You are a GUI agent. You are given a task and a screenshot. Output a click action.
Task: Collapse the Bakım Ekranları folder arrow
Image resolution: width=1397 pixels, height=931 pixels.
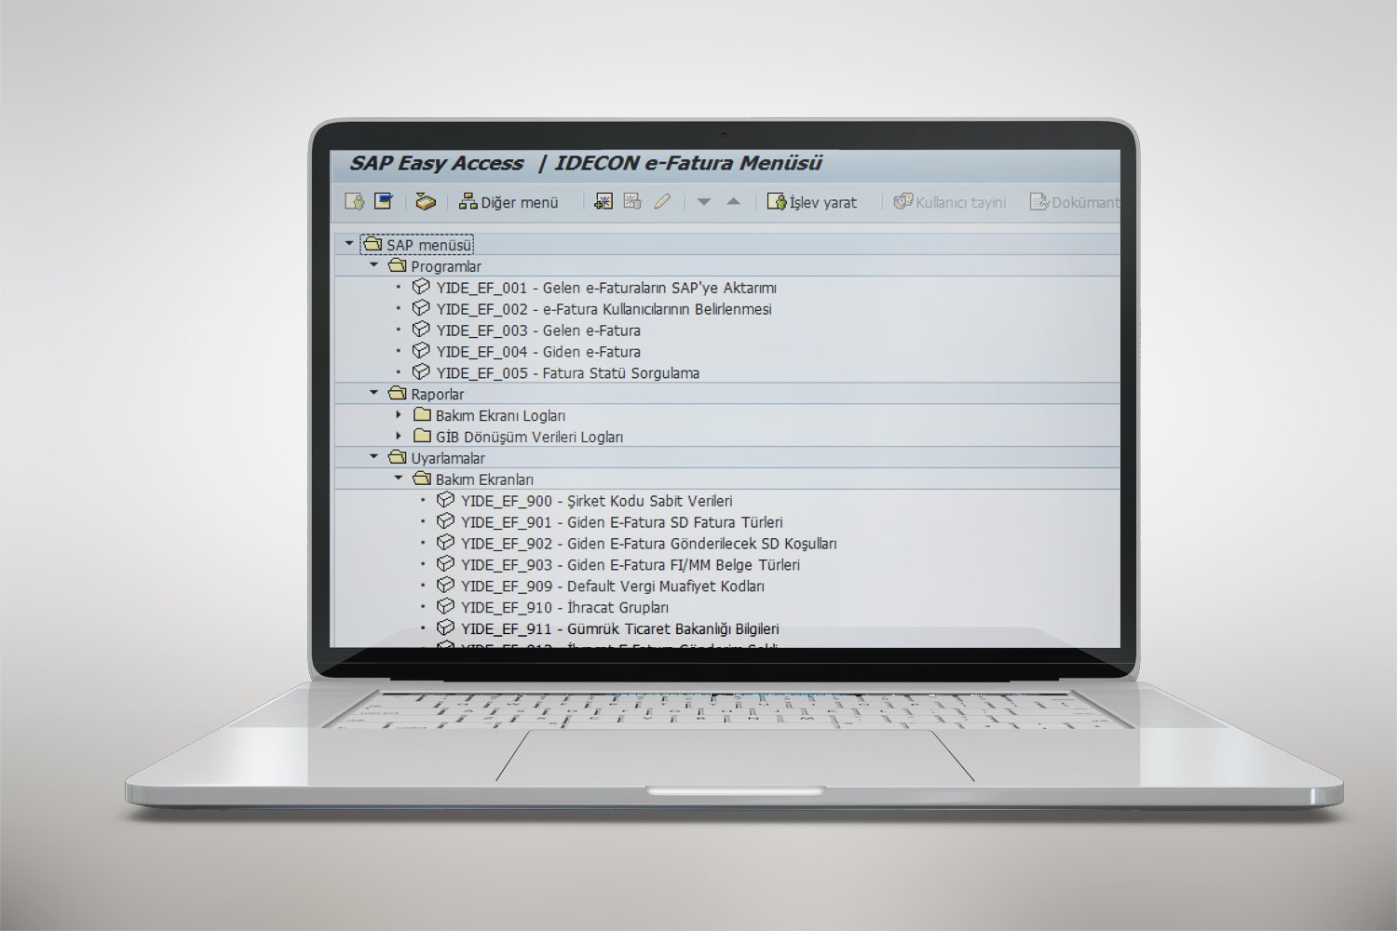[399, 479]
